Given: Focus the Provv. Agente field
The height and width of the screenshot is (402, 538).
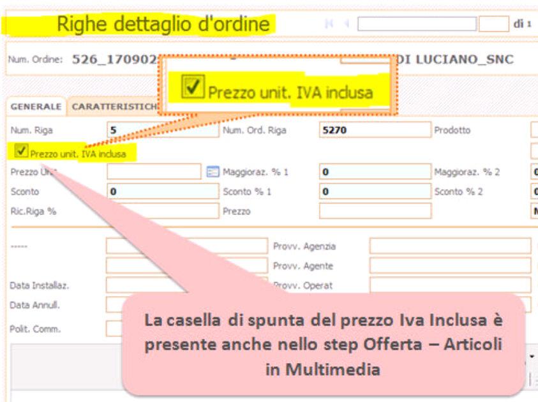Looking at the screenshot, I should coord(449,266).
